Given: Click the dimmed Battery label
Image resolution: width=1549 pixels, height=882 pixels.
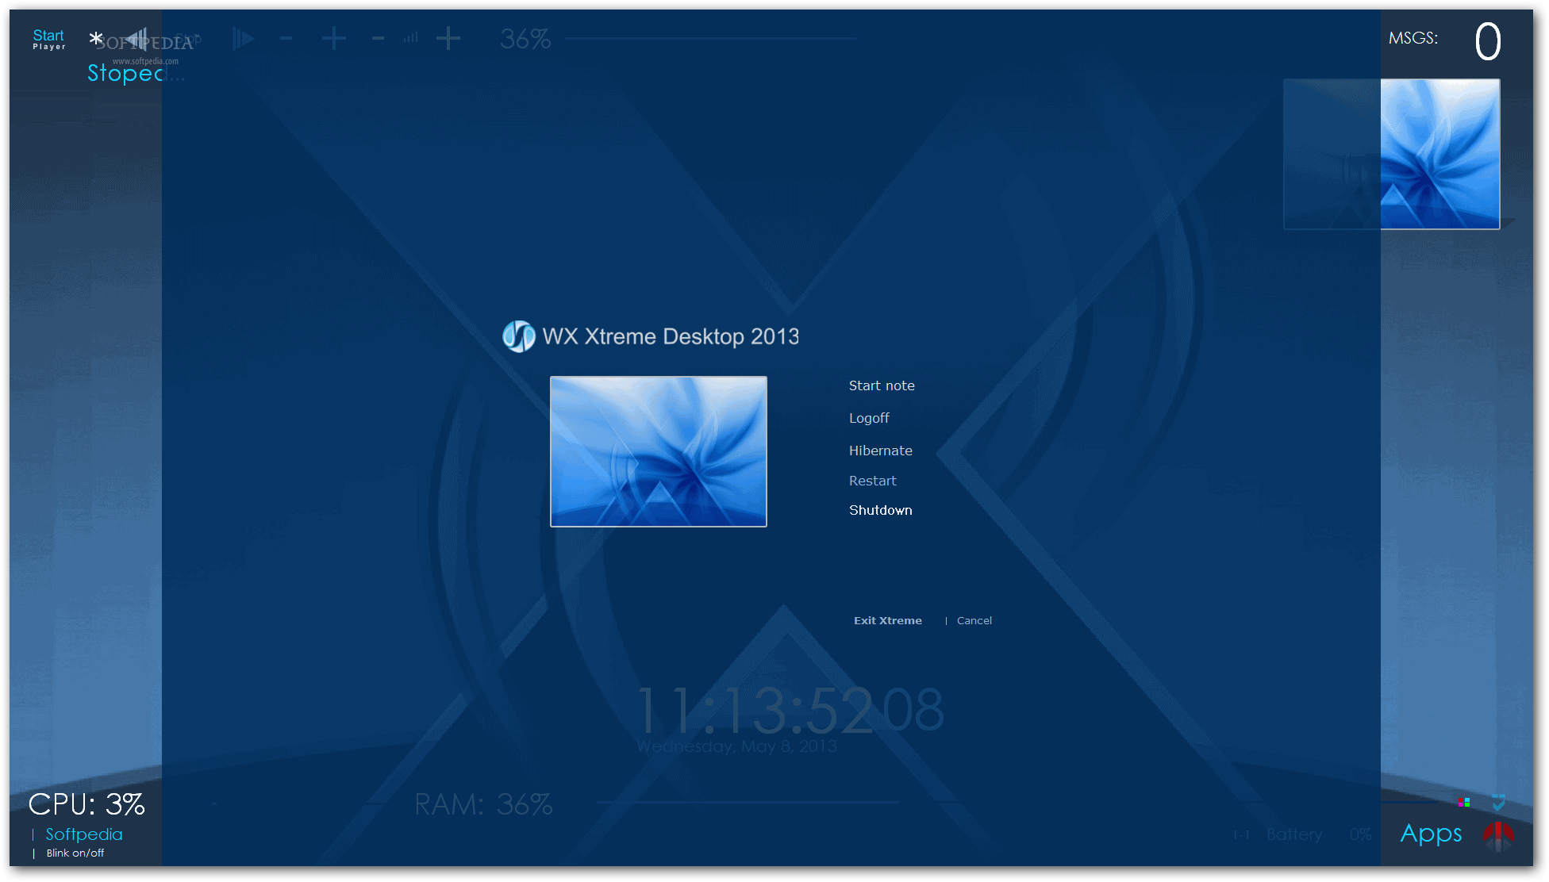Looking at the screenshot, I should pos(1294,834).
